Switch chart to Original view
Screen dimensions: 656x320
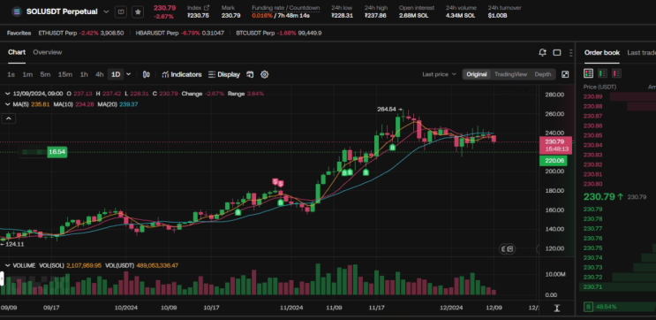477,74
